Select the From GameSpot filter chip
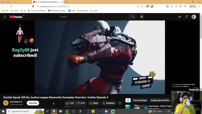 click(140, 100)
